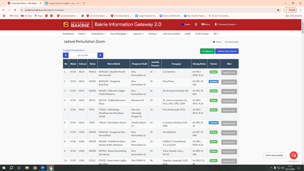Open the Gmail bookmark
This screenshot has height=171, width=304.
coord(14,16)
